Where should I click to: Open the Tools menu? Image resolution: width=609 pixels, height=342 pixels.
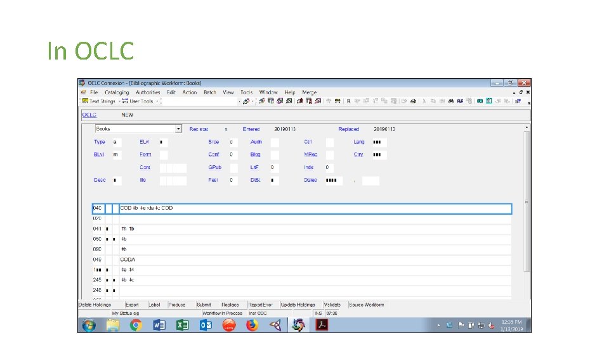tap(246, 92)
